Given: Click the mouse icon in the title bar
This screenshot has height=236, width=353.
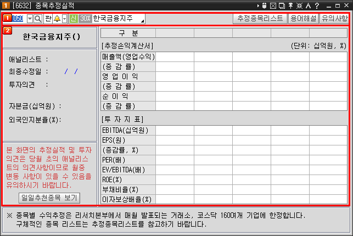Looking at the screenshot, I should pos(265,5).
